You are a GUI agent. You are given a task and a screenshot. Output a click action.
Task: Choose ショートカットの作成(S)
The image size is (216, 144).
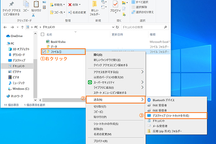(x=106, y=124)
